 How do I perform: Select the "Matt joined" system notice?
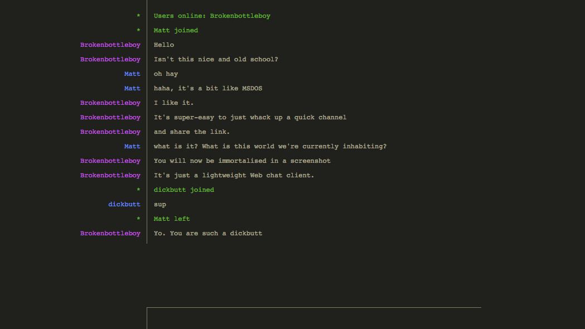[x=176, y=31]
